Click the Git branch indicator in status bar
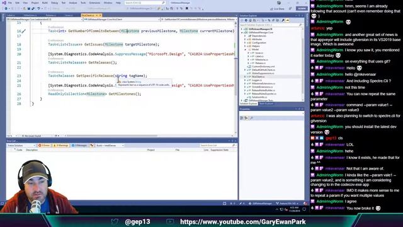The height and width of the screenshot is (227, 403). pos(287,203)
